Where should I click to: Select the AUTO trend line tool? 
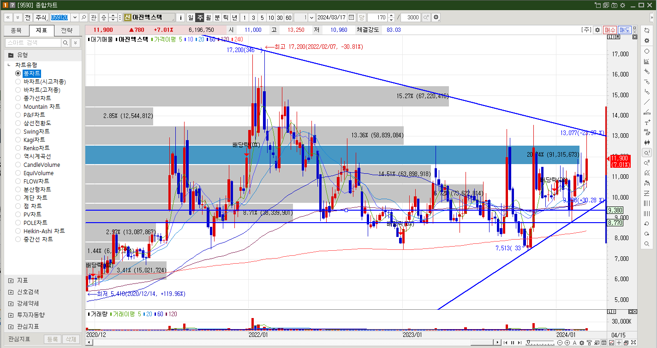(647, 112)
